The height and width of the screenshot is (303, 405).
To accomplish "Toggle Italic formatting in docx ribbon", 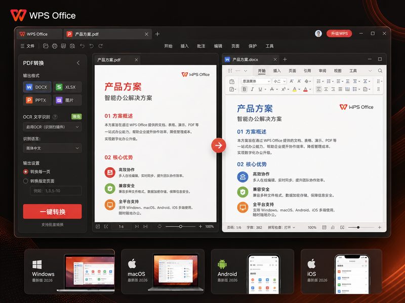I will [x=252, y=89].
